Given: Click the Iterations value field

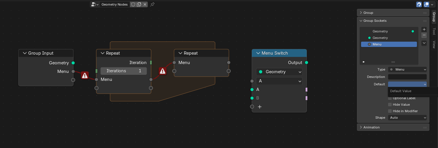Looking at the screenshot, I should click(x=124, y=71).
